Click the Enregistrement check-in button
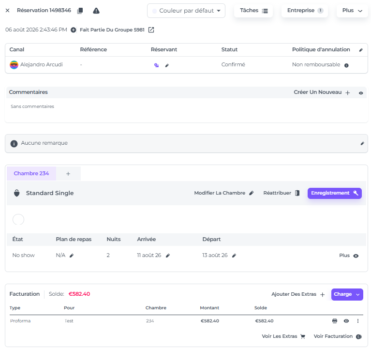This screenshot has width=371, height=349. coord(335,193)
